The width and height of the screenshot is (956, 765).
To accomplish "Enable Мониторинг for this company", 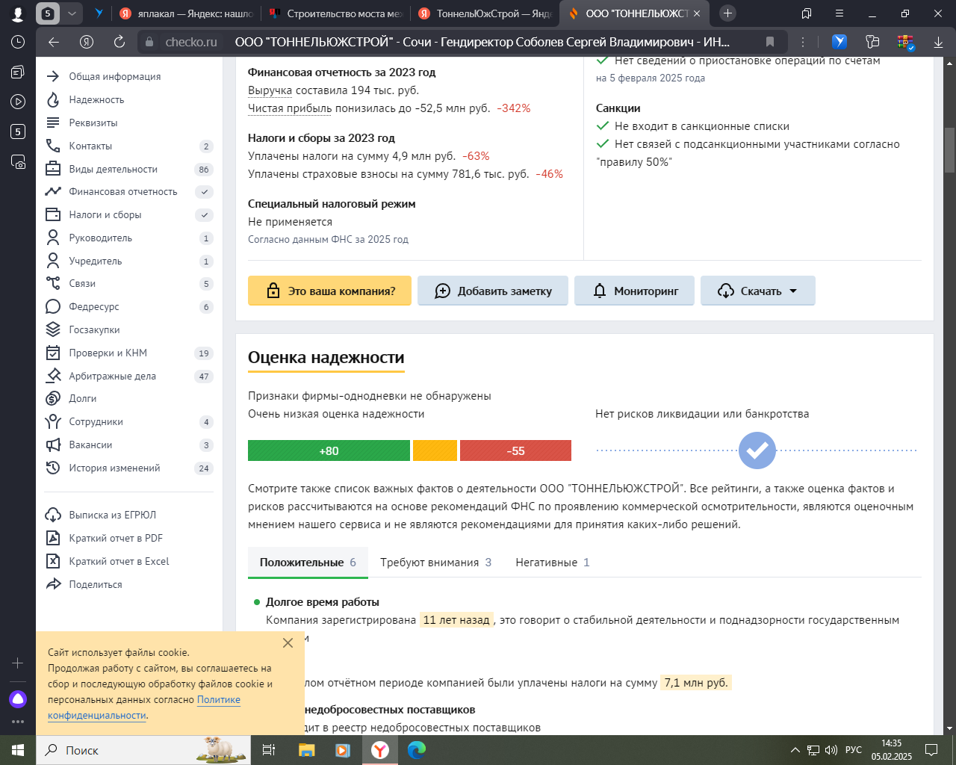I will tap(634, 291).
